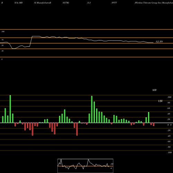The width and height of the screenshot is (173, 173).
Task: Click the last red bar of the MR histogram
Action: click(154, 124)
